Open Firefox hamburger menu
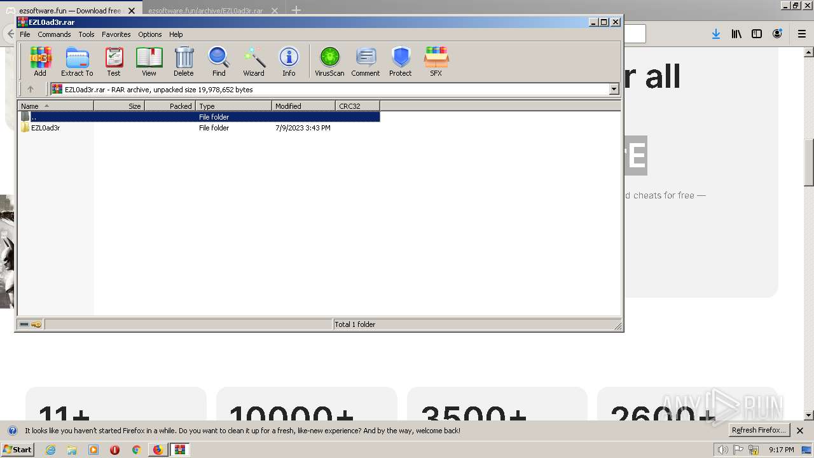Screen dimensions: 814x458 [802, 34]
